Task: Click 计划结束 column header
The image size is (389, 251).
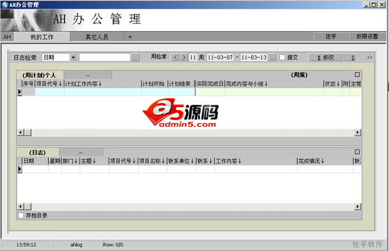Action: point(181,84)
